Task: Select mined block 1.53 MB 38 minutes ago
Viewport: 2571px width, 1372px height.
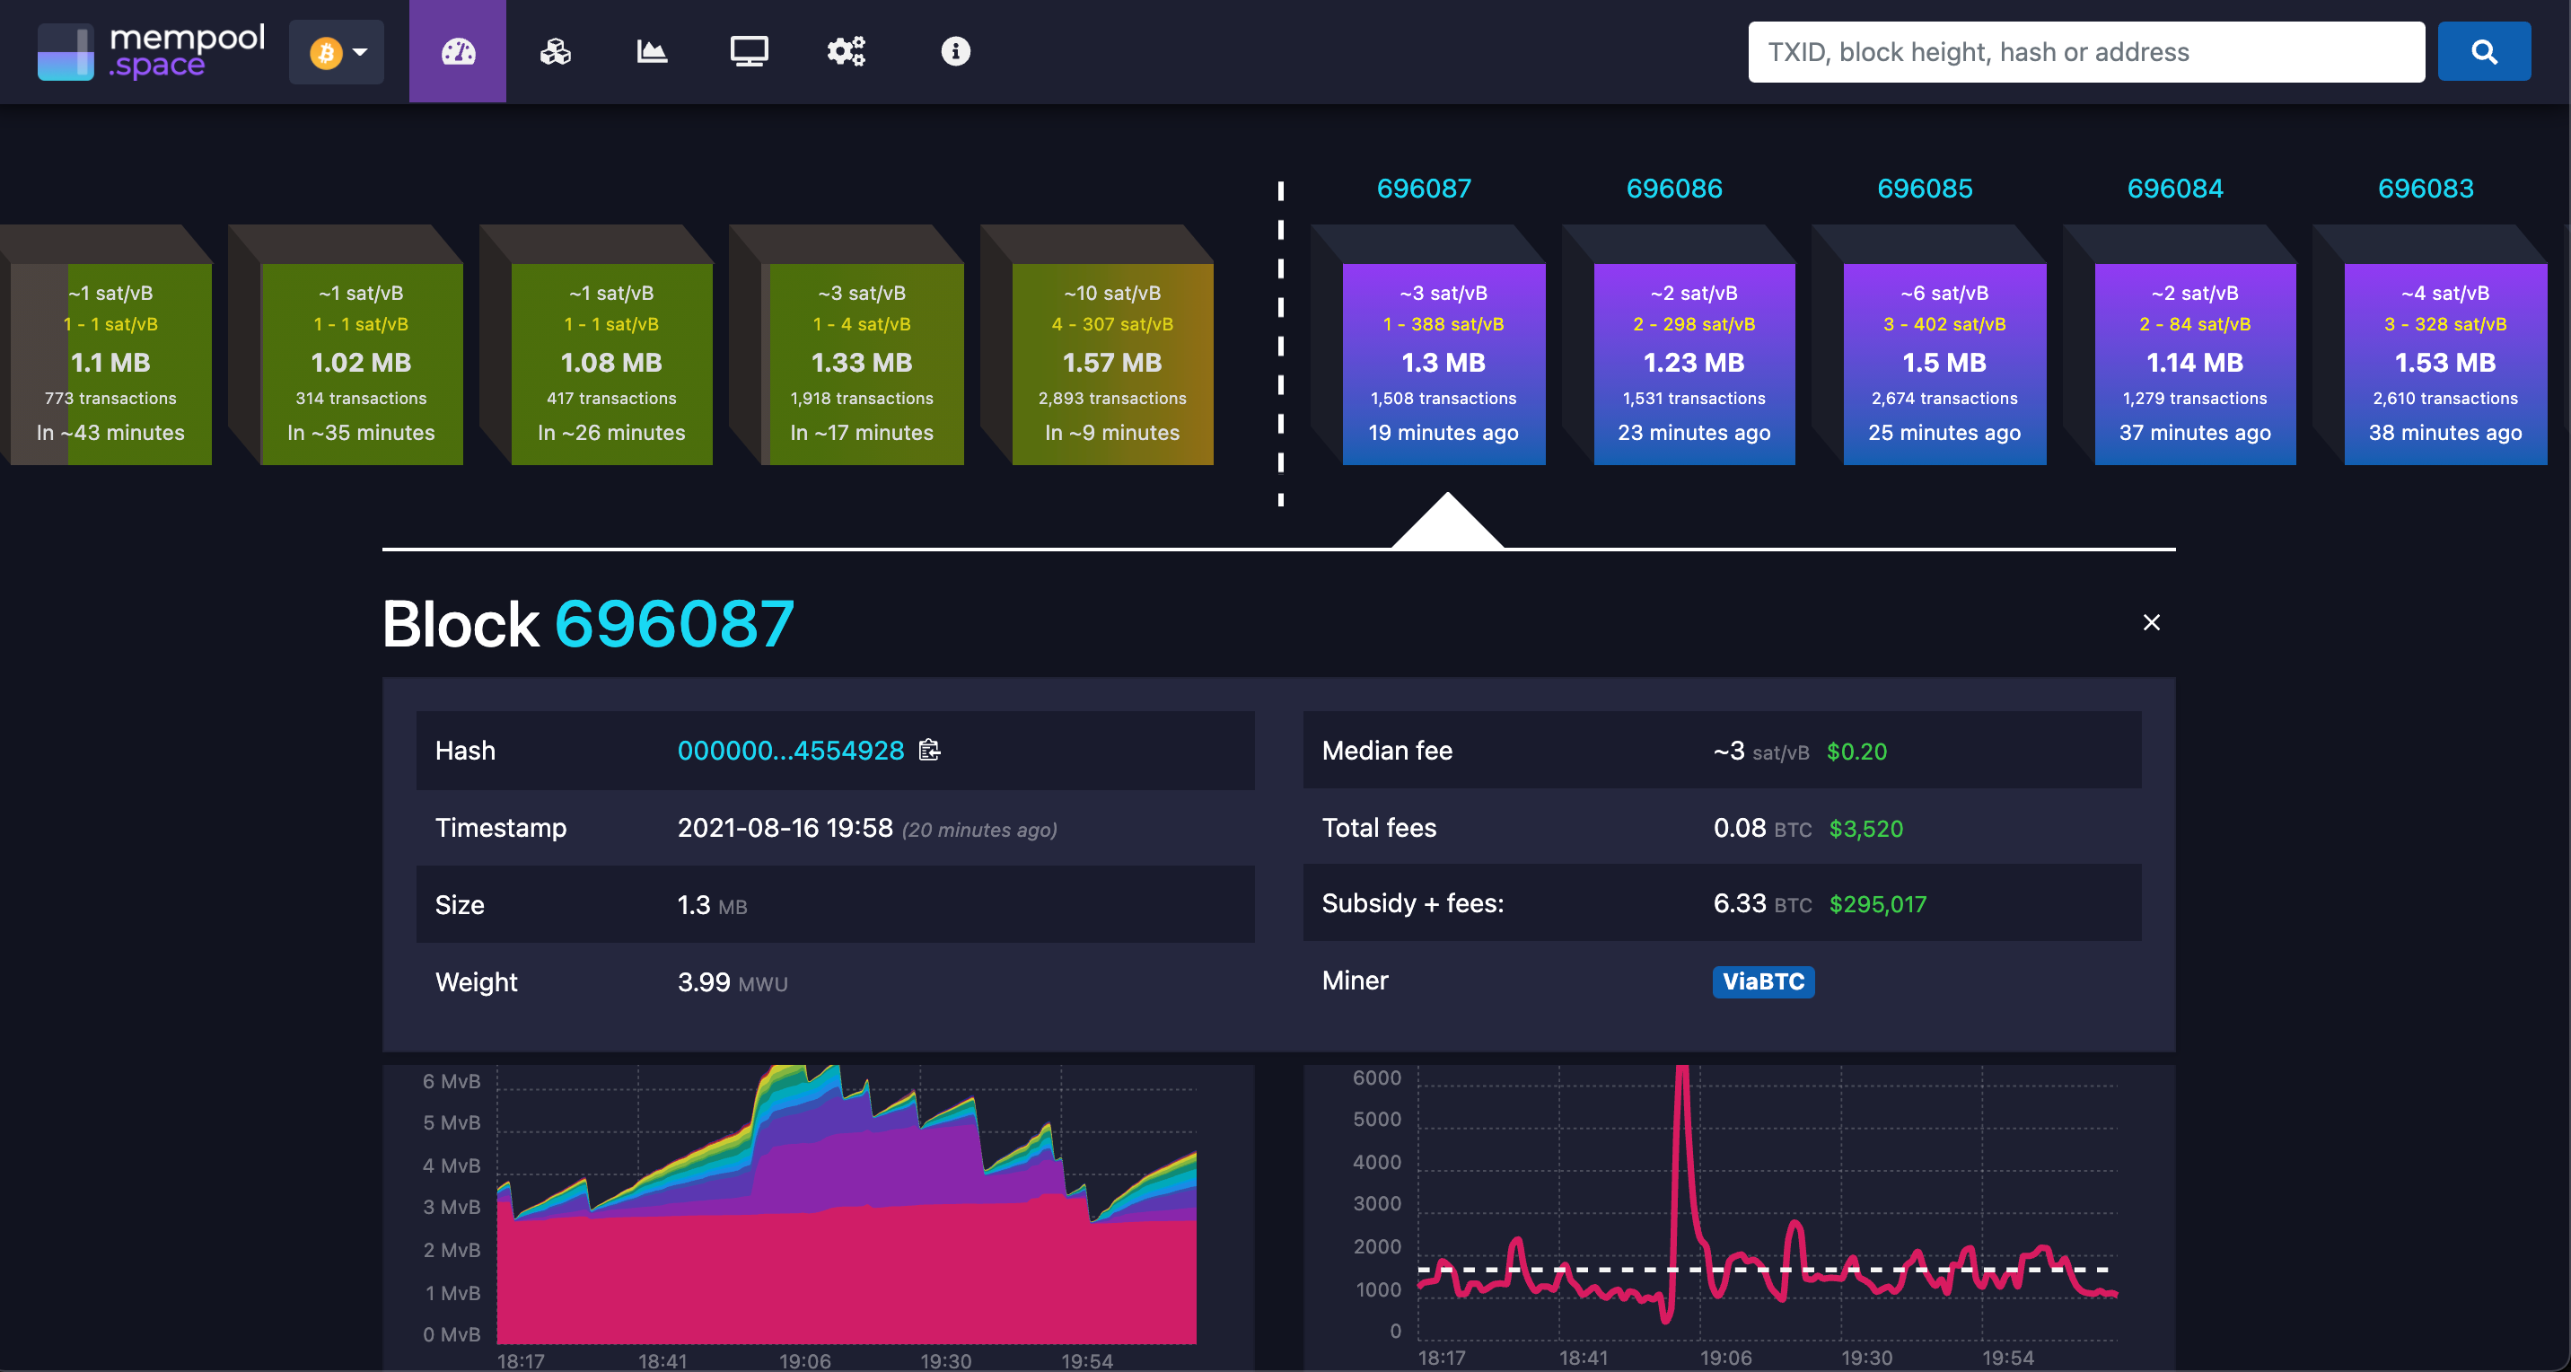Action: [2446, 364]
